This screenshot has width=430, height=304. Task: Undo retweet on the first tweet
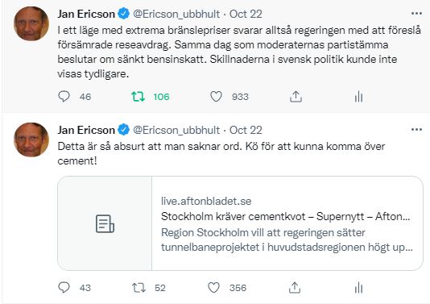tap(138, 97)
